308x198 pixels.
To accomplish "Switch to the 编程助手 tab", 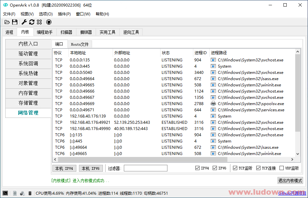I will pos(45,32).
